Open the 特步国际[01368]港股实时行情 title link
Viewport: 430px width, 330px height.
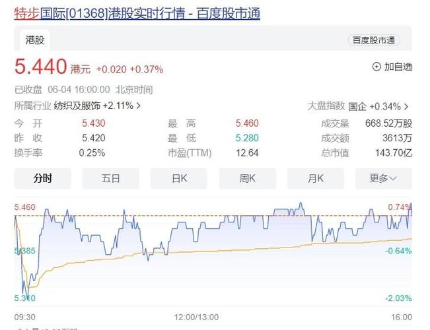click(x=137, y=13)
